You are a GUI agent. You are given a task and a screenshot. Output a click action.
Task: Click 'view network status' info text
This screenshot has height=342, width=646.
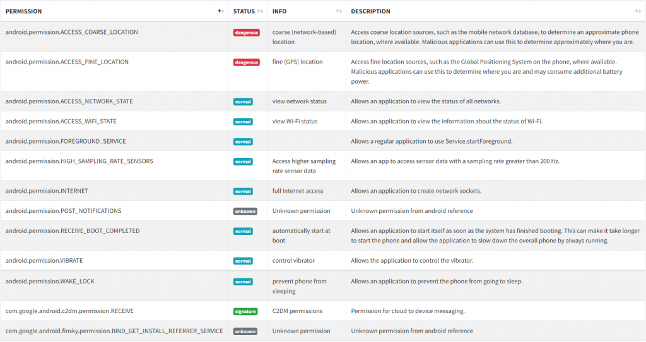point(300,101)
